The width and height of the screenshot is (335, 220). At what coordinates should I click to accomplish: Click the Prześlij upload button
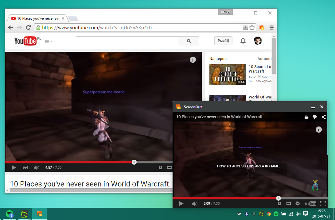coord(223,41)
